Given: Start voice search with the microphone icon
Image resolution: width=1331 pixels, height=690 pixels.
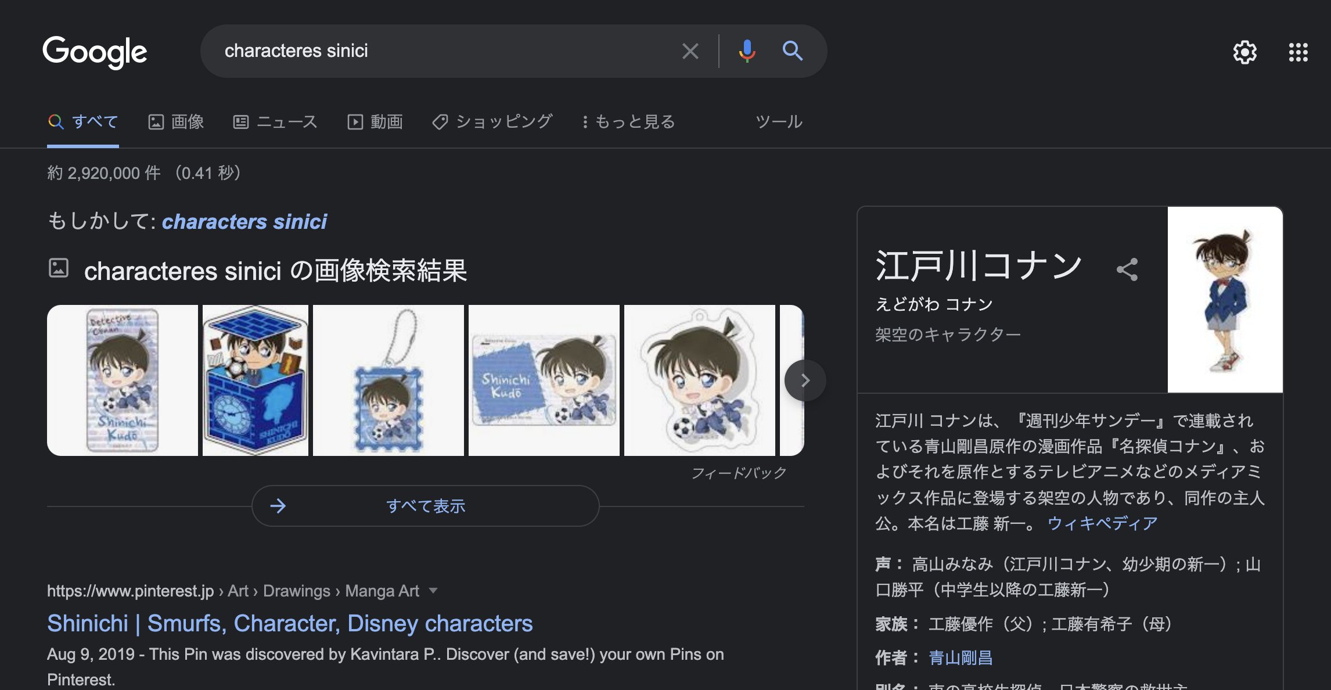Looking at the screenshot, I should [x=747, y=51].
